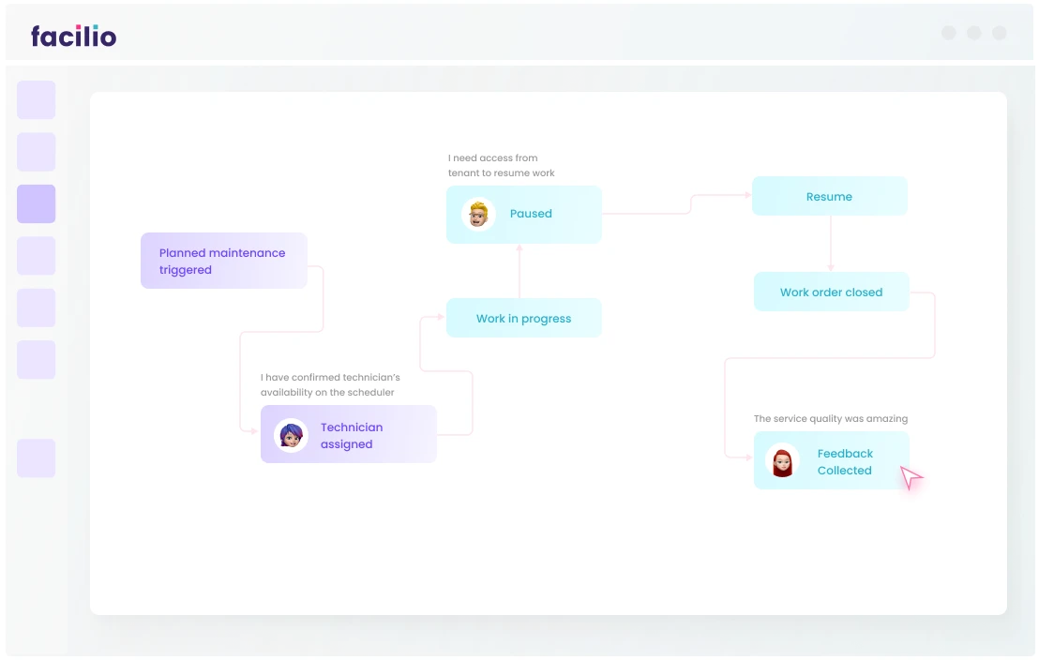Select the second sidebar square from the top
The image size is (1039, 660).
36,152
